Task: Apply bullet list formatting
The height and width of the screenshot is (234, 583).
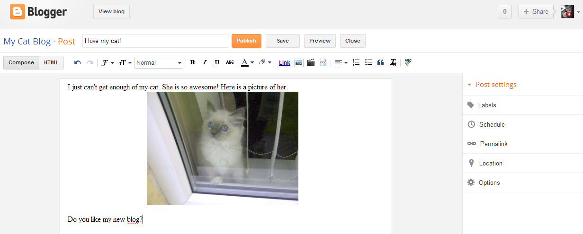Action: pos(368,63)
